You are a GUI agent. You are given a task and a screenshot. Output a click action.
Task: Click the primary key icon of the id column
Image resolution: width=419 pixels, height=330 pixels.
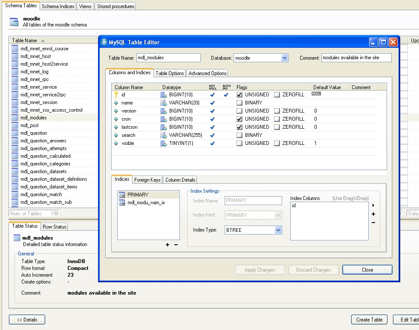point(116,94)
